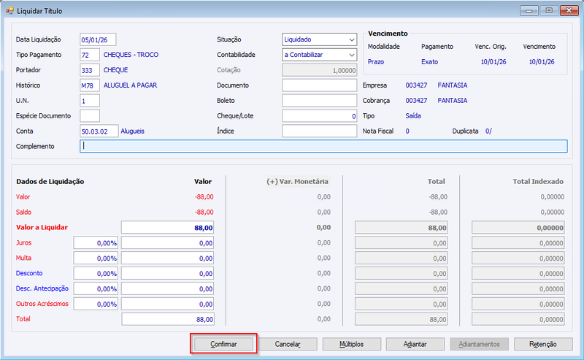Click the Conta field 50.03.02
Viewport: 584px width, 360px height.
[x=99, y=131]
